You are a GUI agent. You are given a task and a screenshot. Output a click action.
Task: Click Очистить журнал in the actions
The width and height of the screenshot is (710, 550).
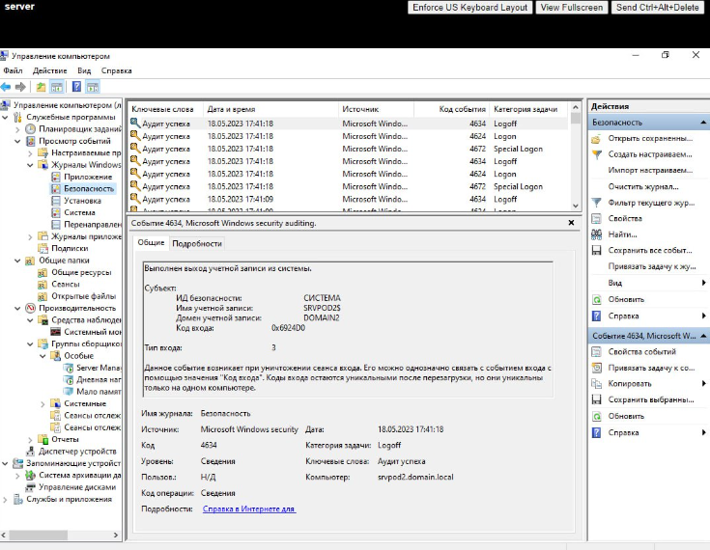[x=643, y=186]
